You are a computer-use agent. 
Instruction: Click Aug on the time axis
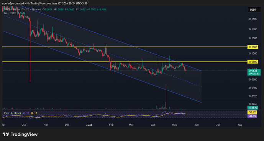tap(240, 125)
